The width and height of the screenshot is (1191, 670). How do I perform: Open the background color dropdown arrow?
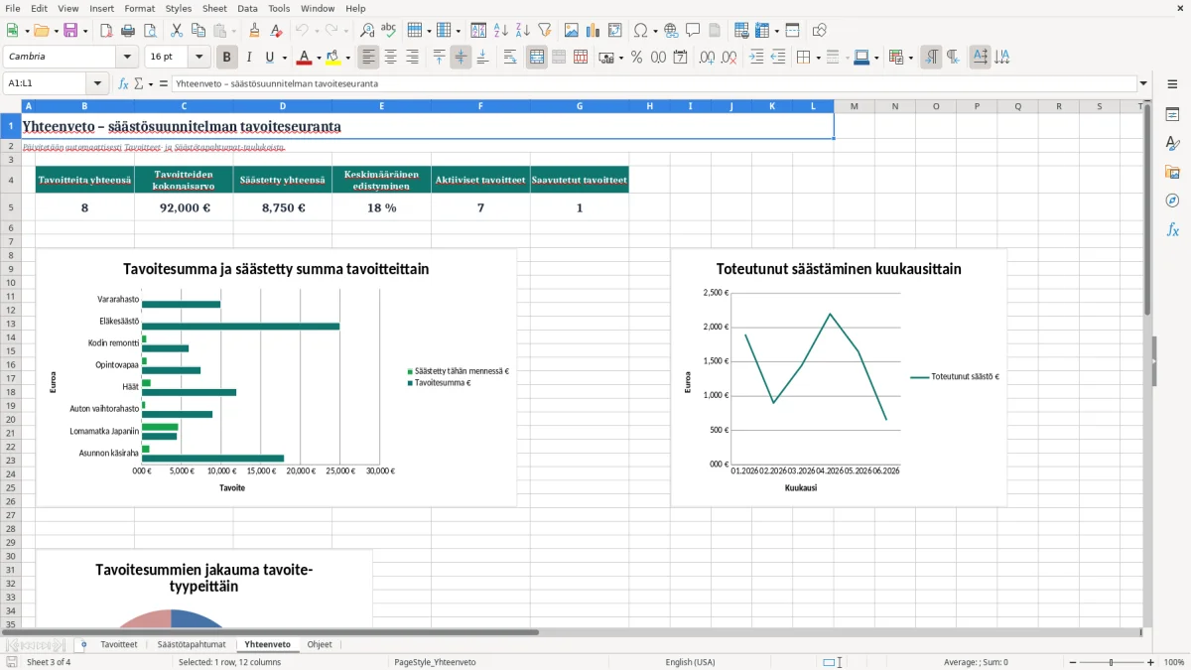coord(347,58)
